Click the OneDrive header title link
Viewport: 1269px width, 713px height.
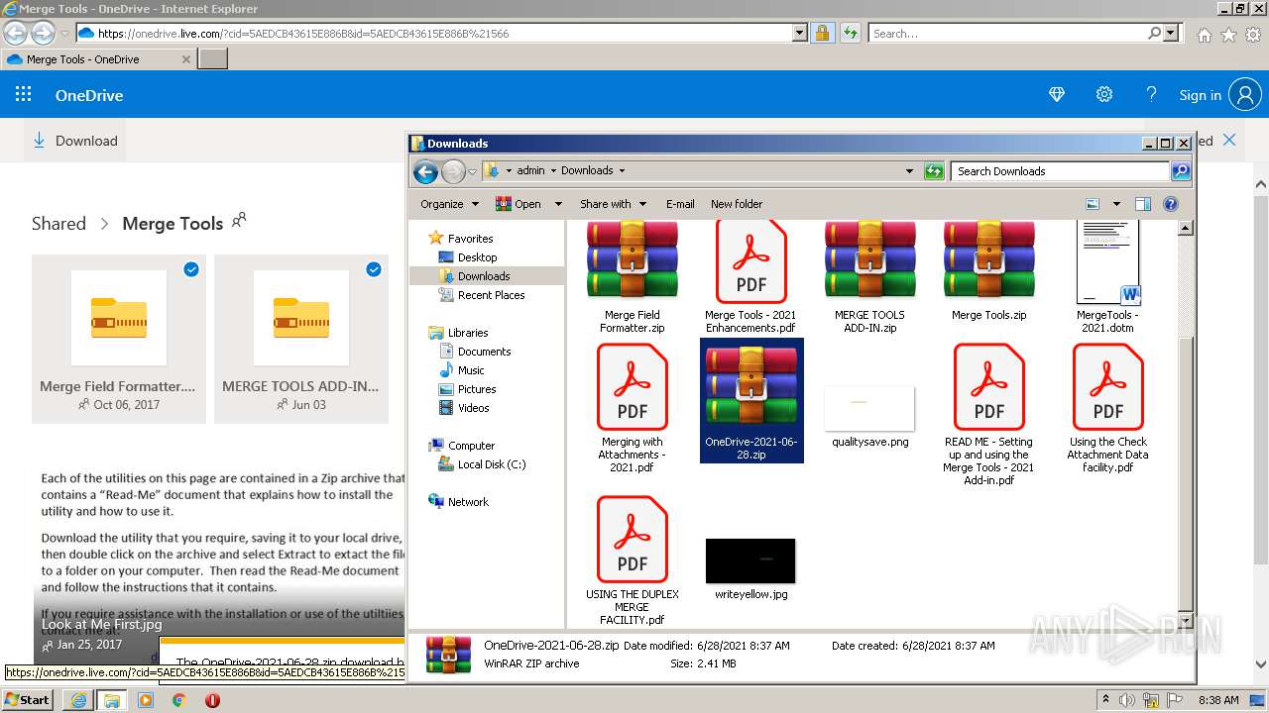[x=89, y=95]
